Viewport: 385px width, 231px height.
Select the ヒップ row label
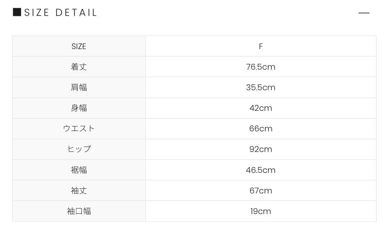[x=79, y=149]
